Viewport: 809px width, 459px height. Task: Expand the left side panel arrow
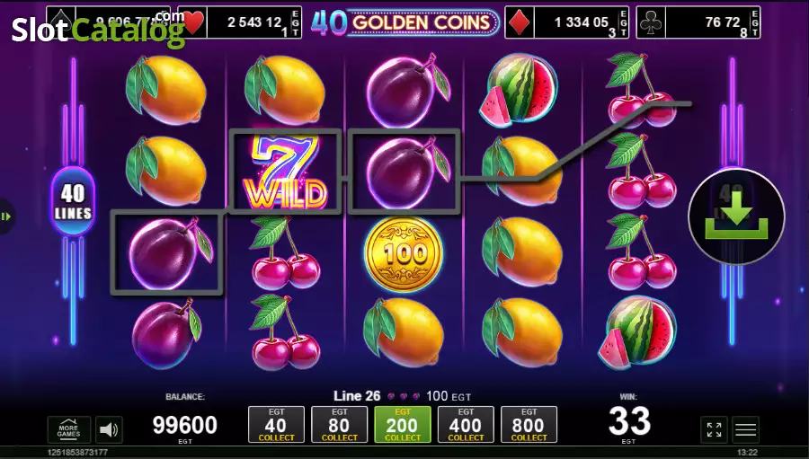(6, 216)
